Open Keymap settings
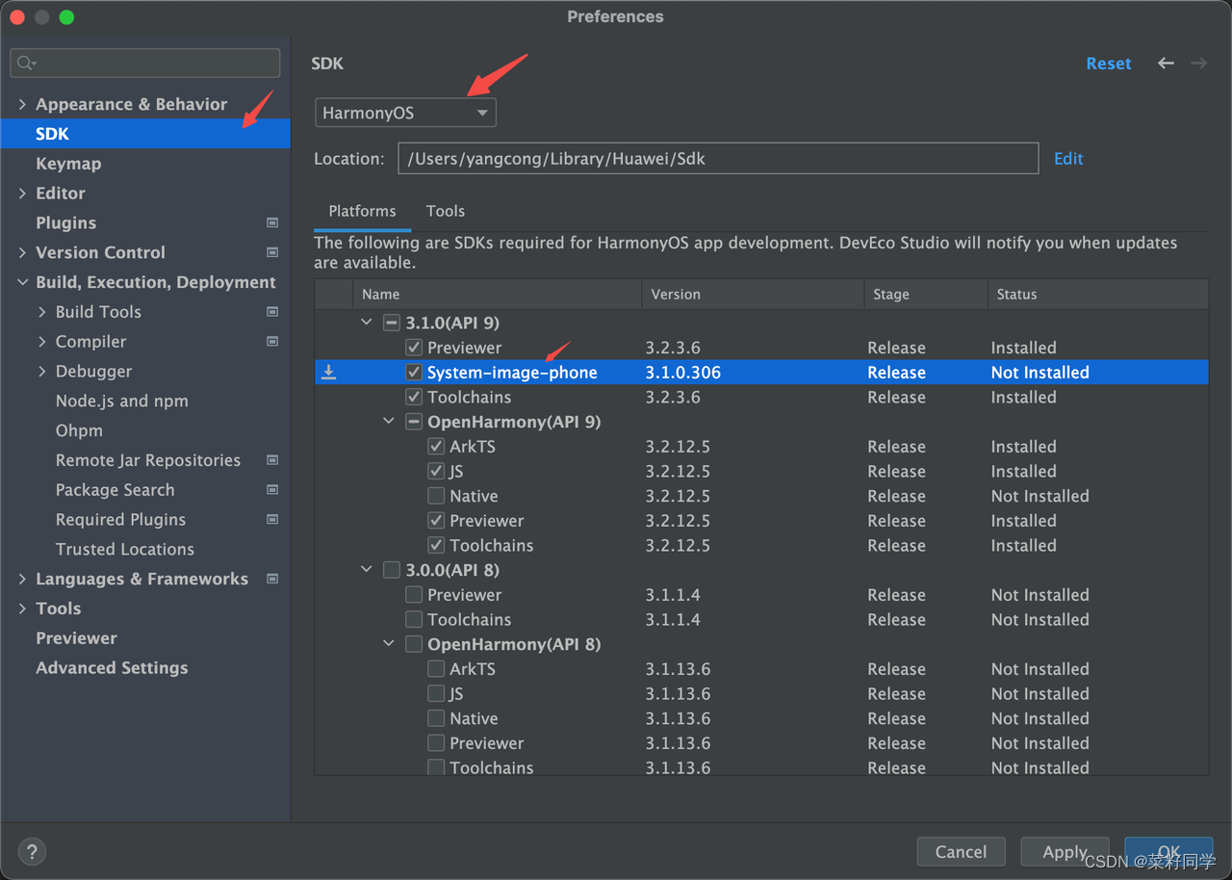This screenshot has width=1232, height=880. pyautogui.click(x=68, y=164)
